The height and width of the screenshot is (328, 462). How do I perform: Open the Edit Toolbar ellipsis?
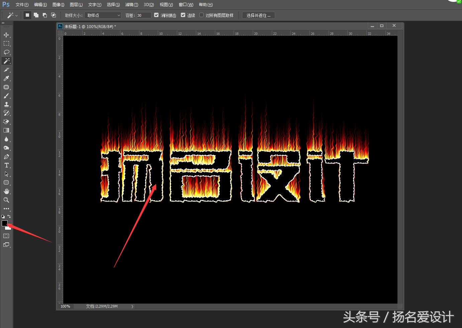click(x=6, y=209)
